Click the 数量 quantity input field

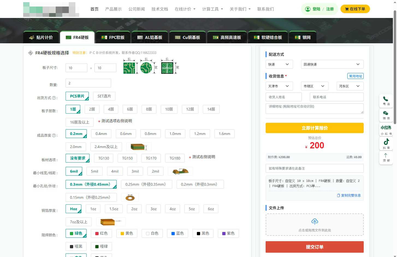pyautogui.click(x=88, y=83)
